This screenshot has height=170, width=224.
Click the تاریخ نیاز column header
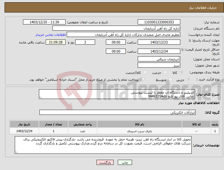click(24, 124)
